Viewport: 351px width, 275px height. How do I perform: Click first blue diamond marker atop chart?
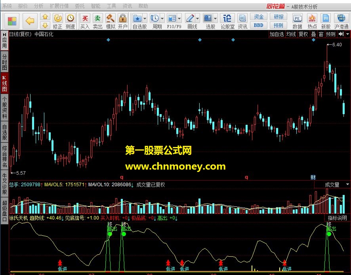108,40
